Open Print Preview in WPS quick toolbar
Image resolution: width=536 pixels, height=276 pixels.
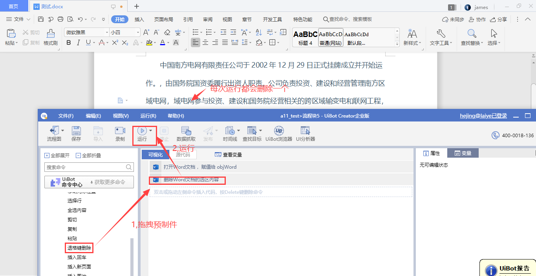(70, 19)
